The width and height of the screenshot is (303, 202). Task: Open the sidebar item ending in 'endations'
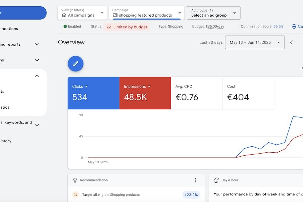[x=9, y=28]
